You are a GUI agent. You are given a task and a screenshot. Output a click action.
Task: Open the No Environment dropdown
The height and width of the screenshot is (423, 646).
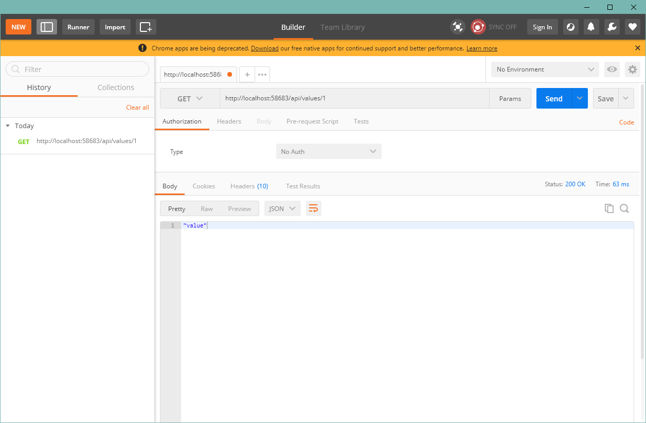[545, 69]
